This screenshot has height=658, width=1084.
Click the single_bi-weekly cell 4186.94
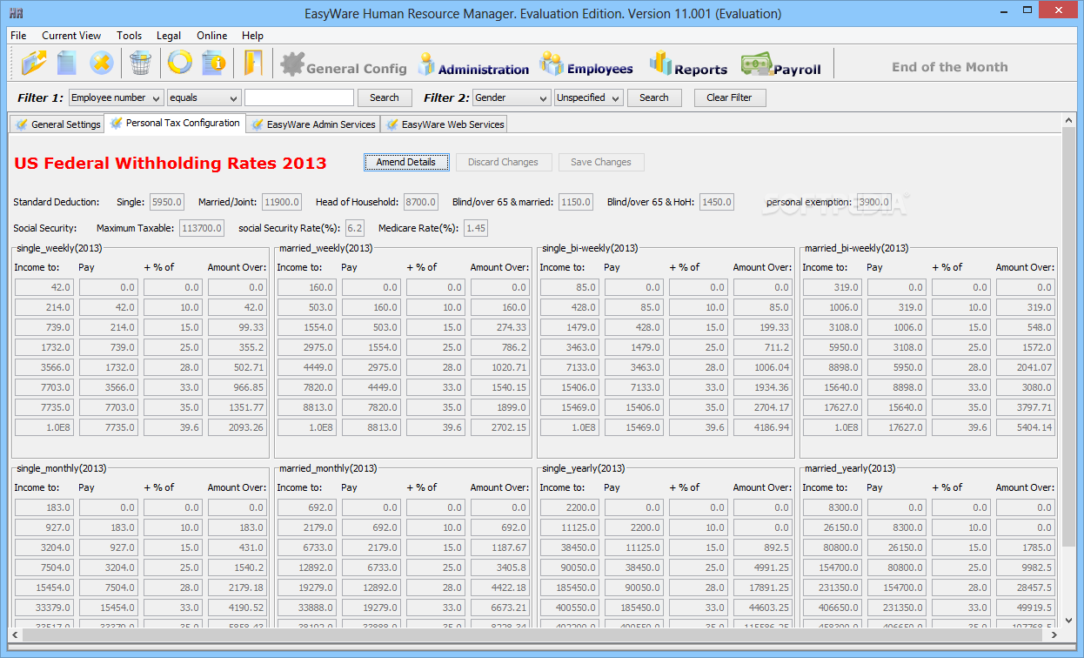click(x=763, y=427)
